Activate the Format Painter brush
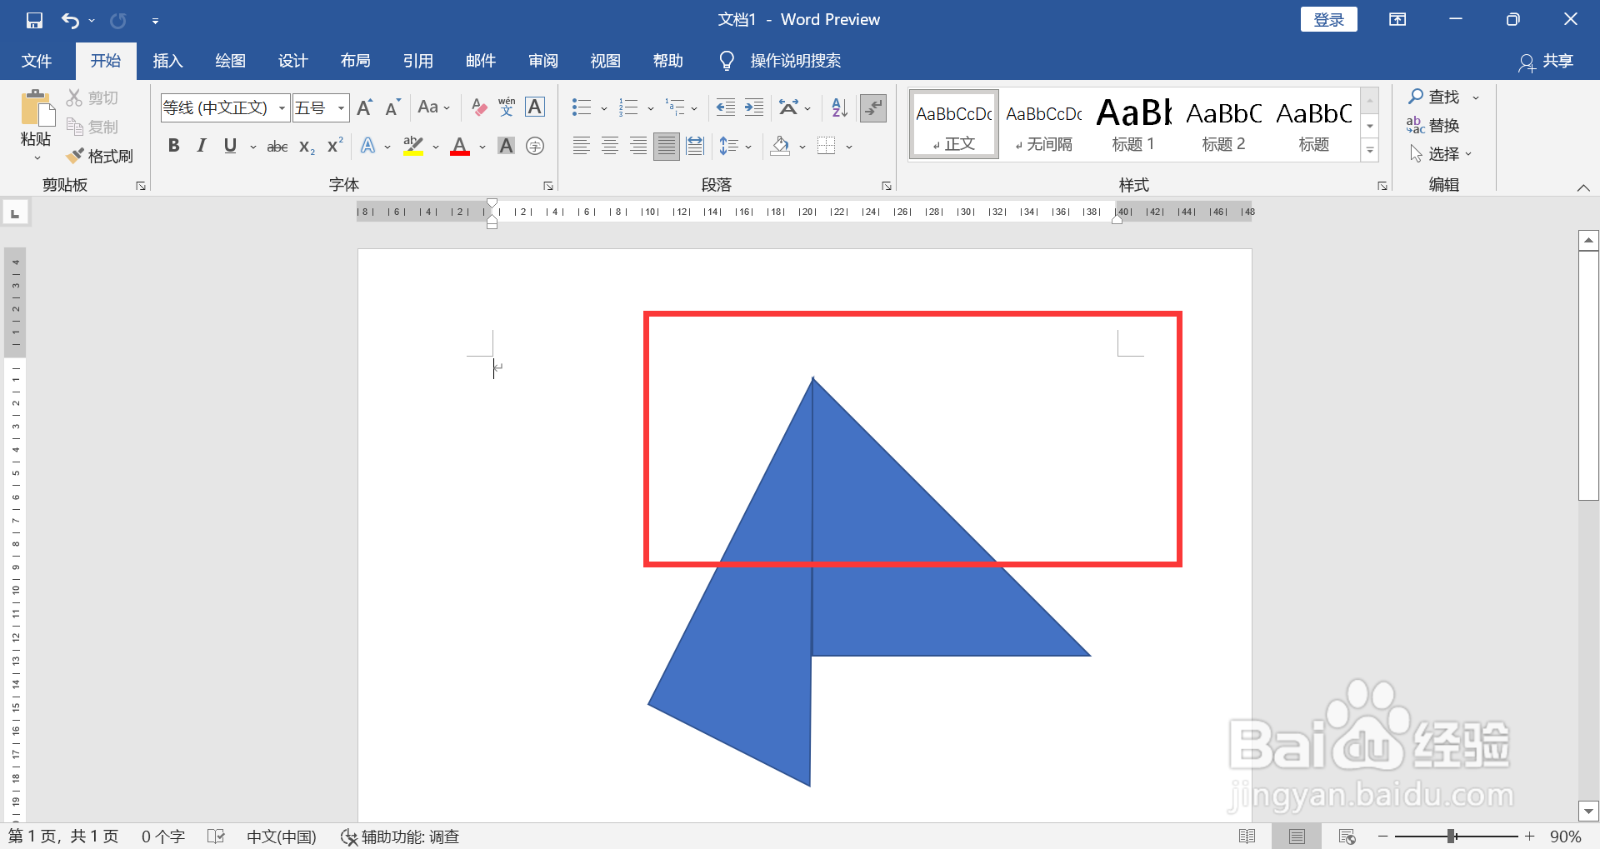 pos(75,156)
